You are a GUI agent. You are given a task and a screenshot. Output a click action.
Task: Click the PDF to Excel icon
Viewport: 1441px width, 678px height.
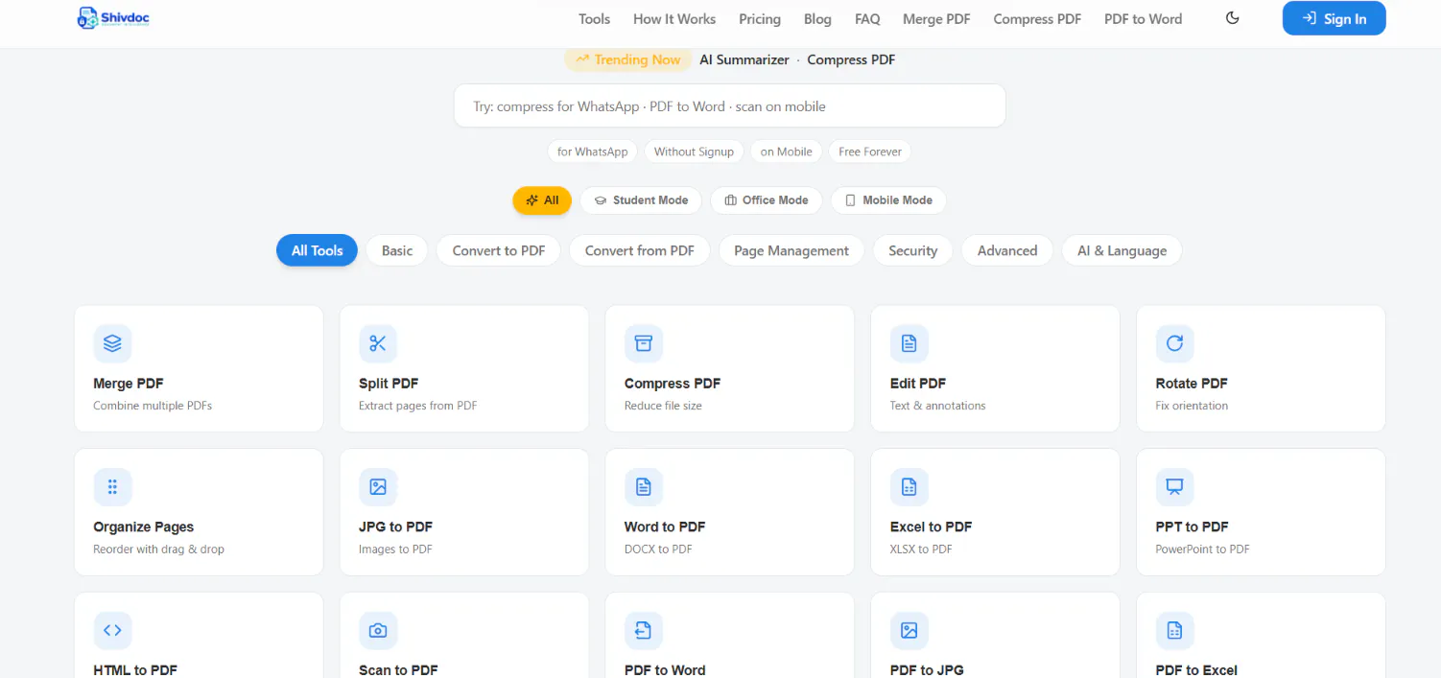click(x=1175, y=630)
